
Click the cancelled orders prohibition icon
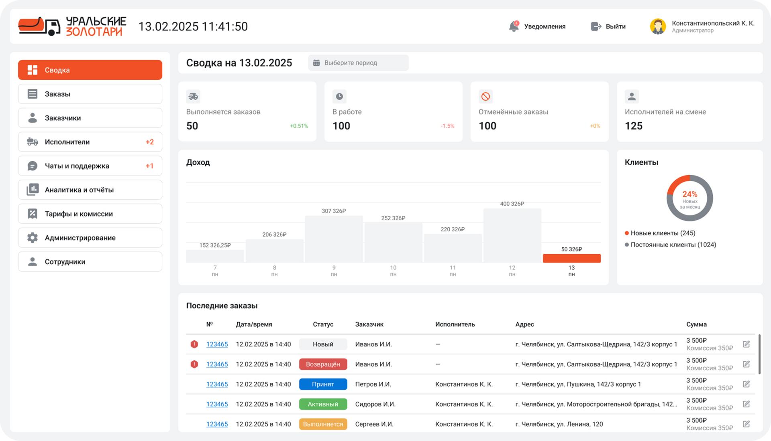tap(485, 96)
